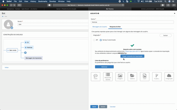Viewport: 177px width, 110px height.
Task: Focus the Assunto Nome field
Action: tap(132, 22)
